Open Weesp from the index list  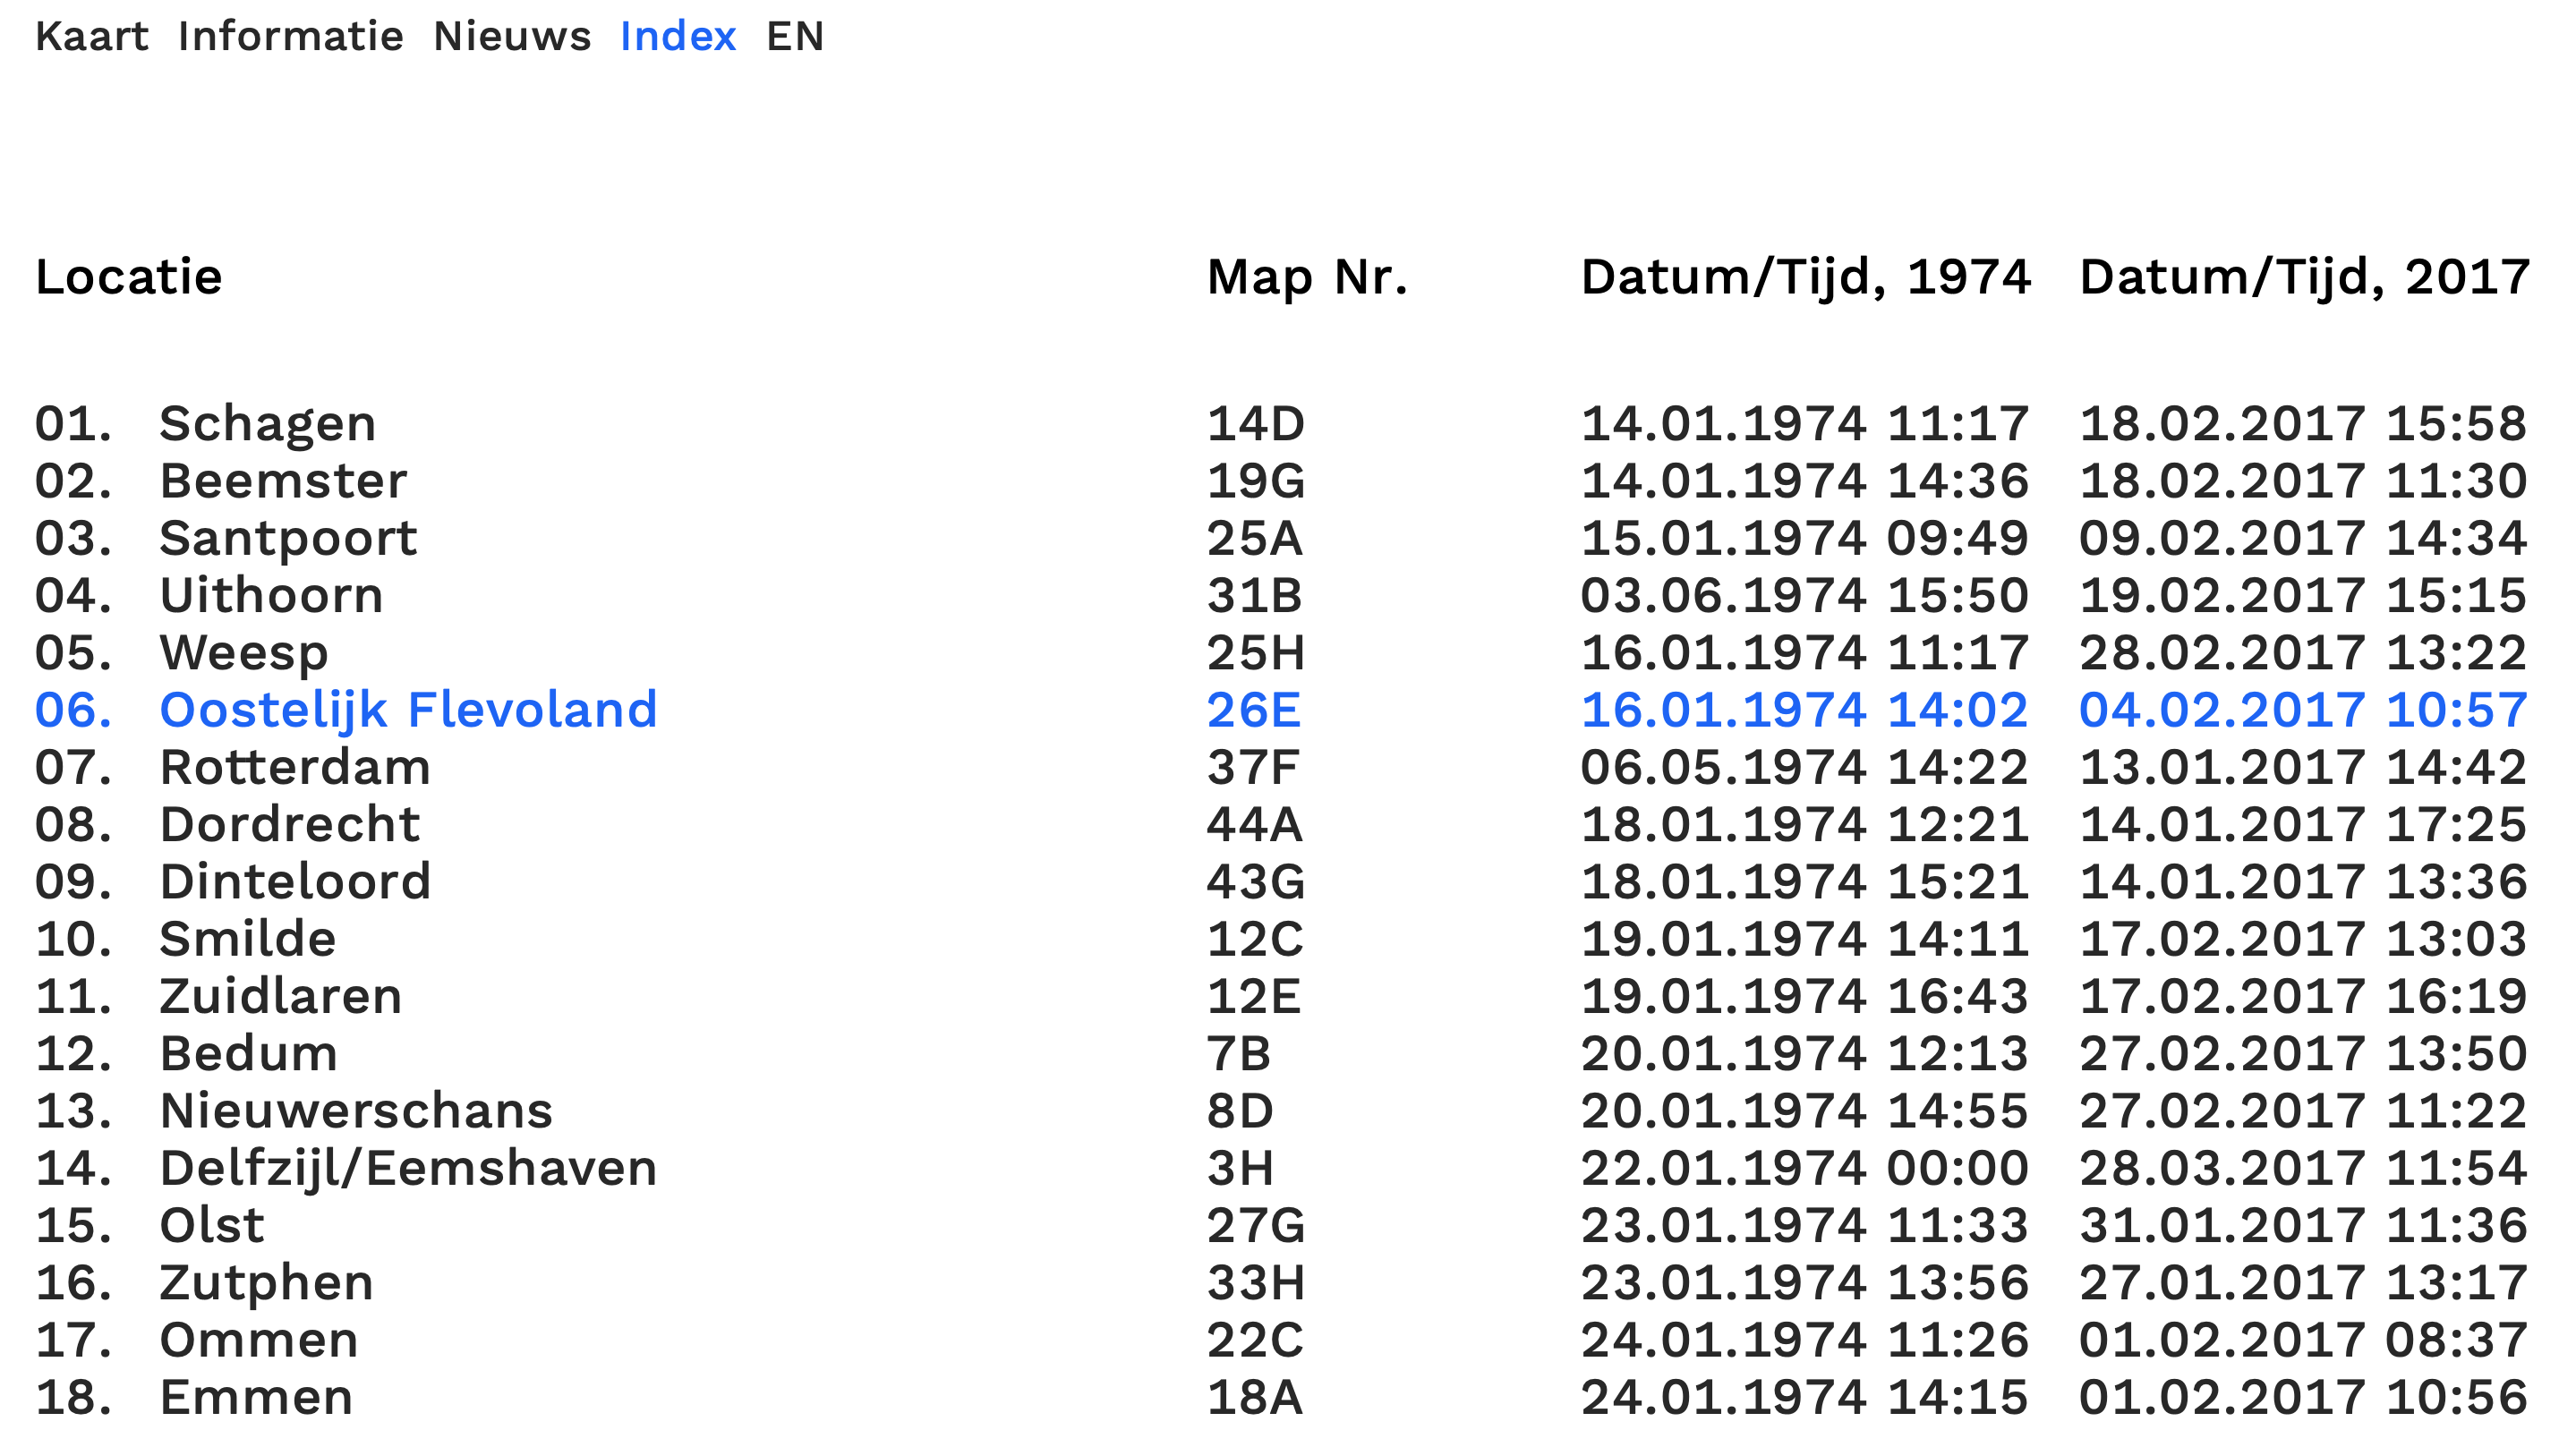click(244, 653)
